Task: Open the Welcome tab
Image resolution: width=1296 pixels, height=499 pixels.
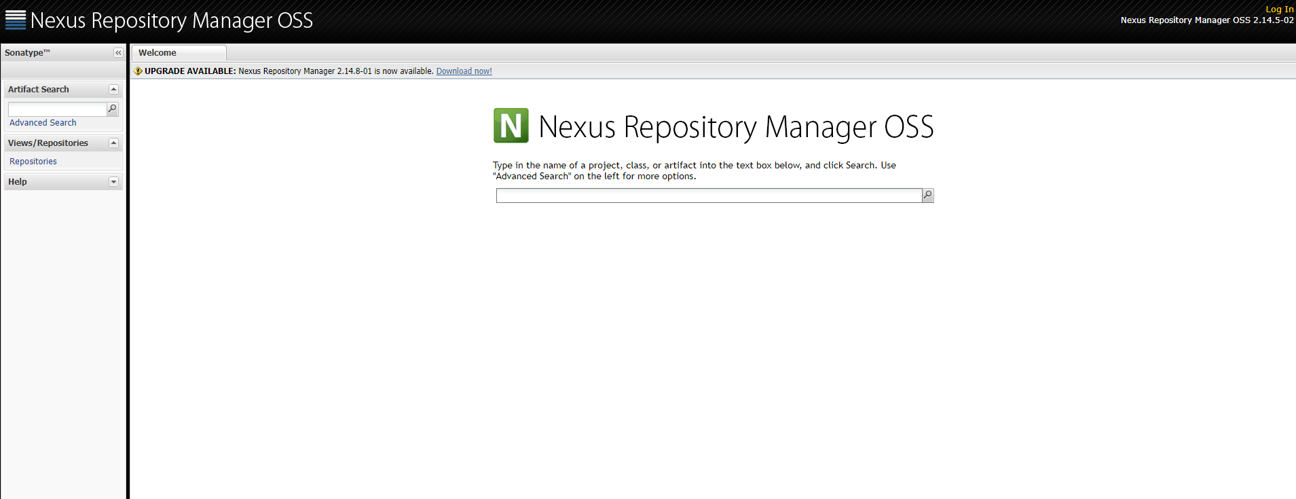Action: (x=179, y=53)
